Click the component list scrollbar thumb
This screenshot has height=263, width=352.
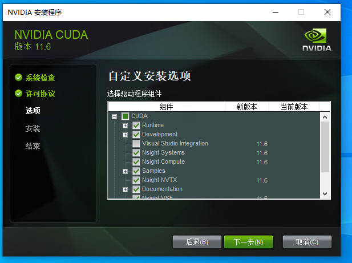click(x=325, y=147)
